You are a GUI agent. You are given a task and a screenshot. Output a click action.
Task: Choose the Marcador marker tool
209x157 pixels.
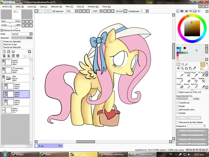coord(180,80)
